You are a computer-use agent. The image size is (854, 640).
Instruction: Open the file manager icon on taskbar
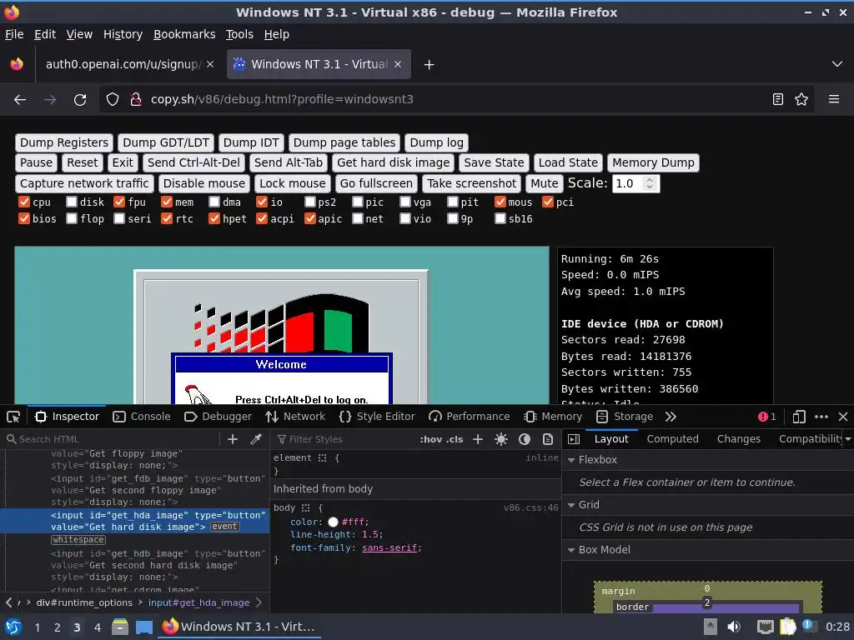click(120, 627)
